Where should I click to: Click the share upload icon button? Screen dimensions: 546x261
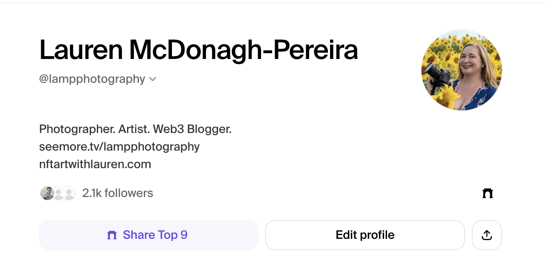pos(486,235)
